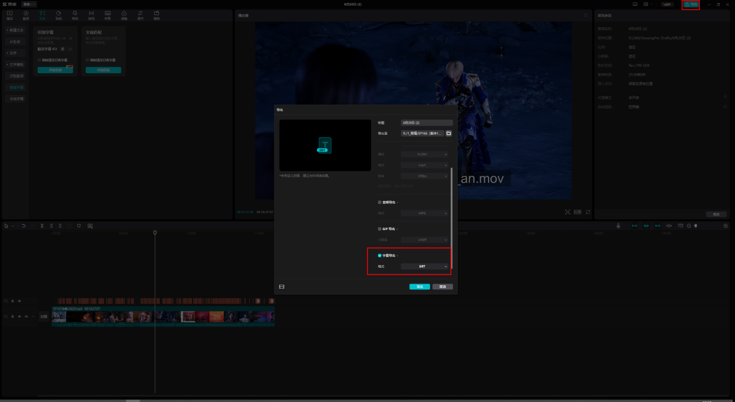The width and height of the screenshot is (735, 402).
Task: Click the folder icon beside export path
Action: tap(448, 133)
